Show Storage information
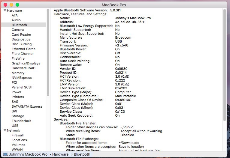The height and width of the screenshot is (158, 230). (x=18, y=116)
